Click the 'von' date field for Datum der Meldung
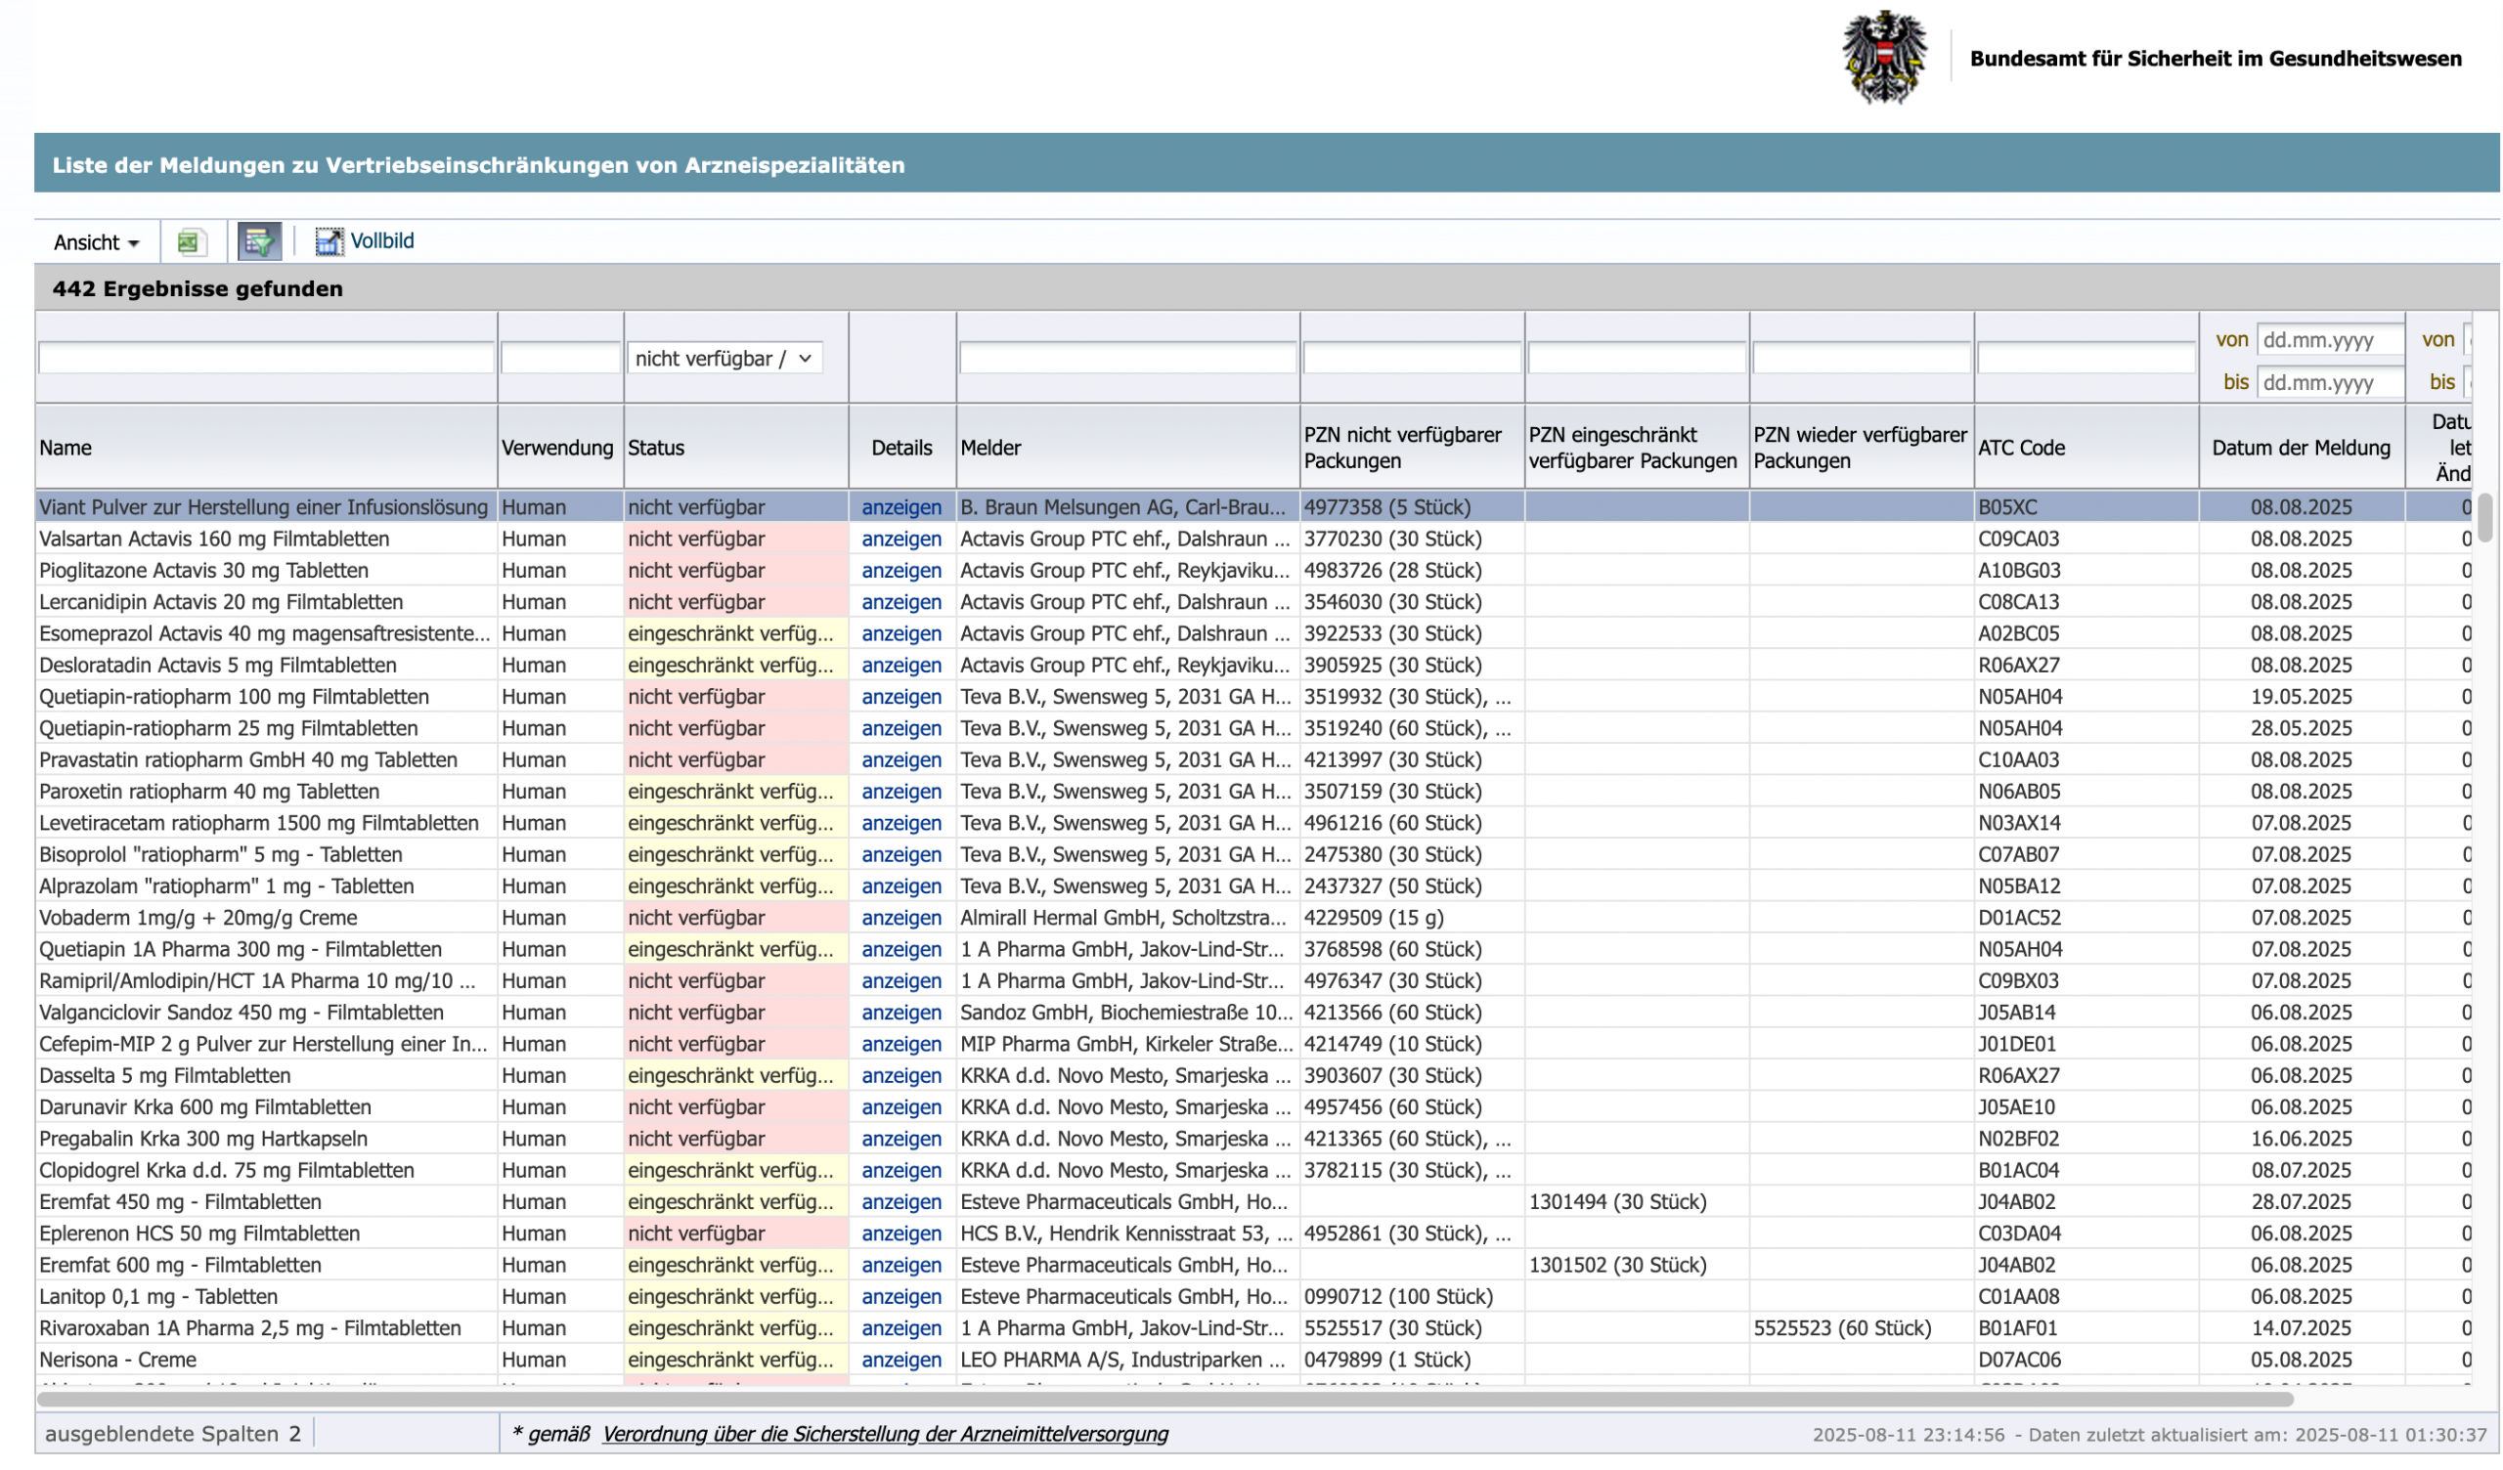The height and width of the screenshot is (1470, 2503). [2329, 340]
